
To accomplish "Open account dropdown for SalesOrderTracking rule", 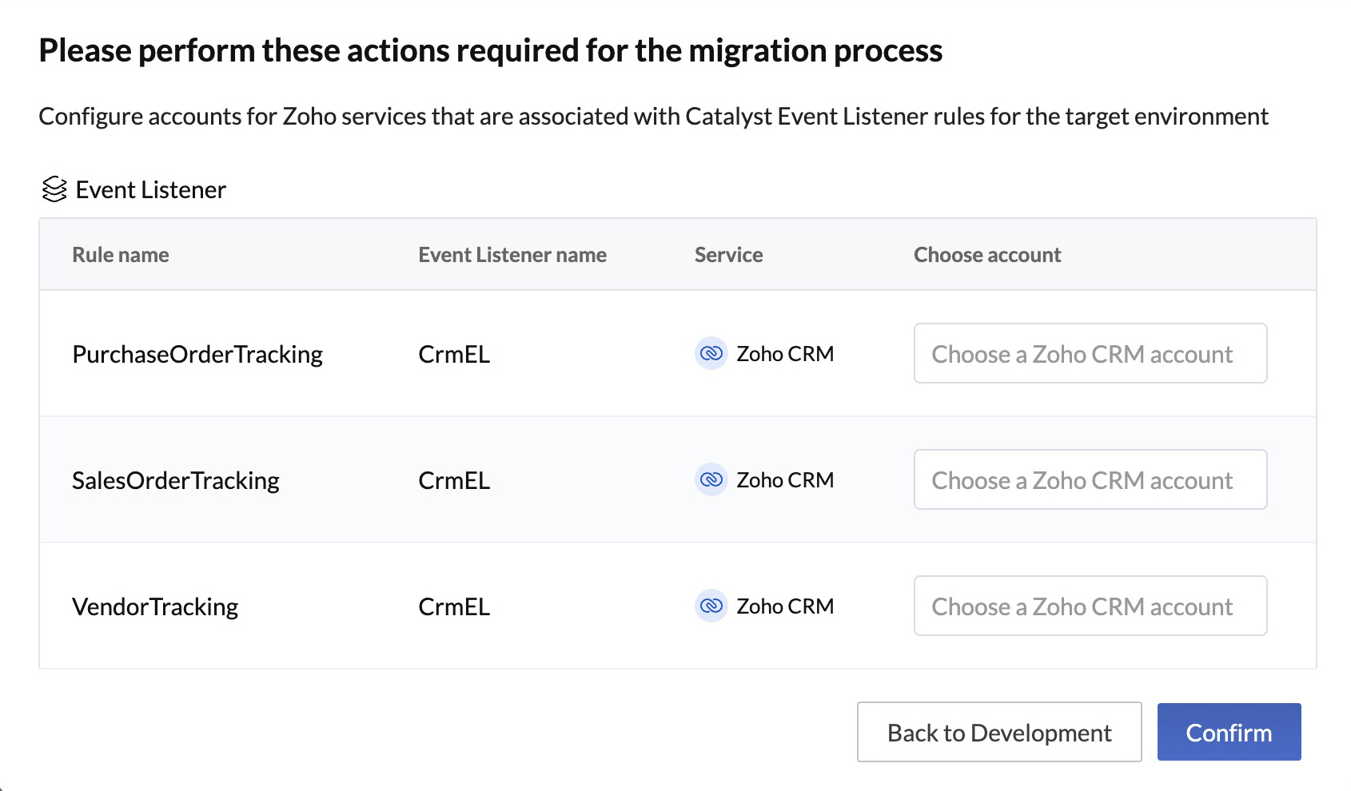I will pyautogui.click(x=1090, y=479).
